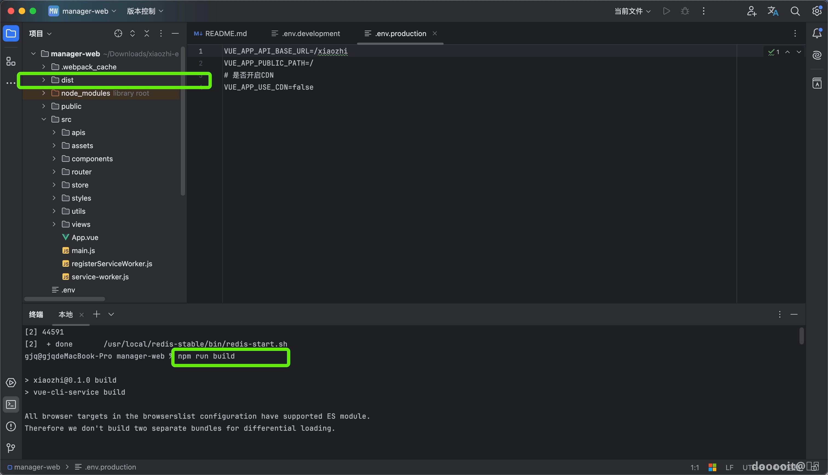Open the Structure tool window icon
Screen dimensions: 828x475
(x=11, y=61)
